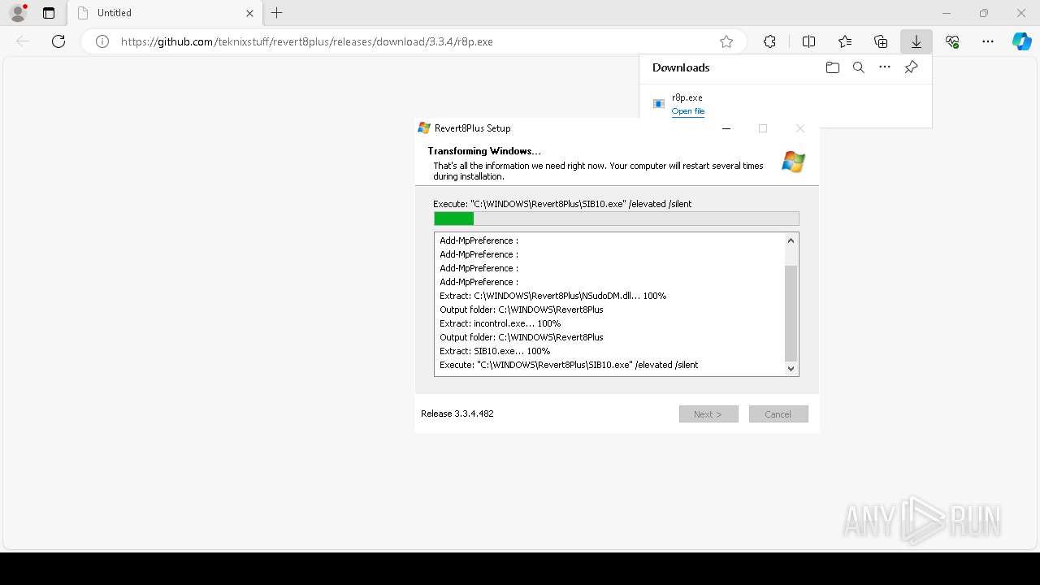Select the NSudoDM.dll extract log line
The width and height of the screenshot is (1040, 585).
553,296
